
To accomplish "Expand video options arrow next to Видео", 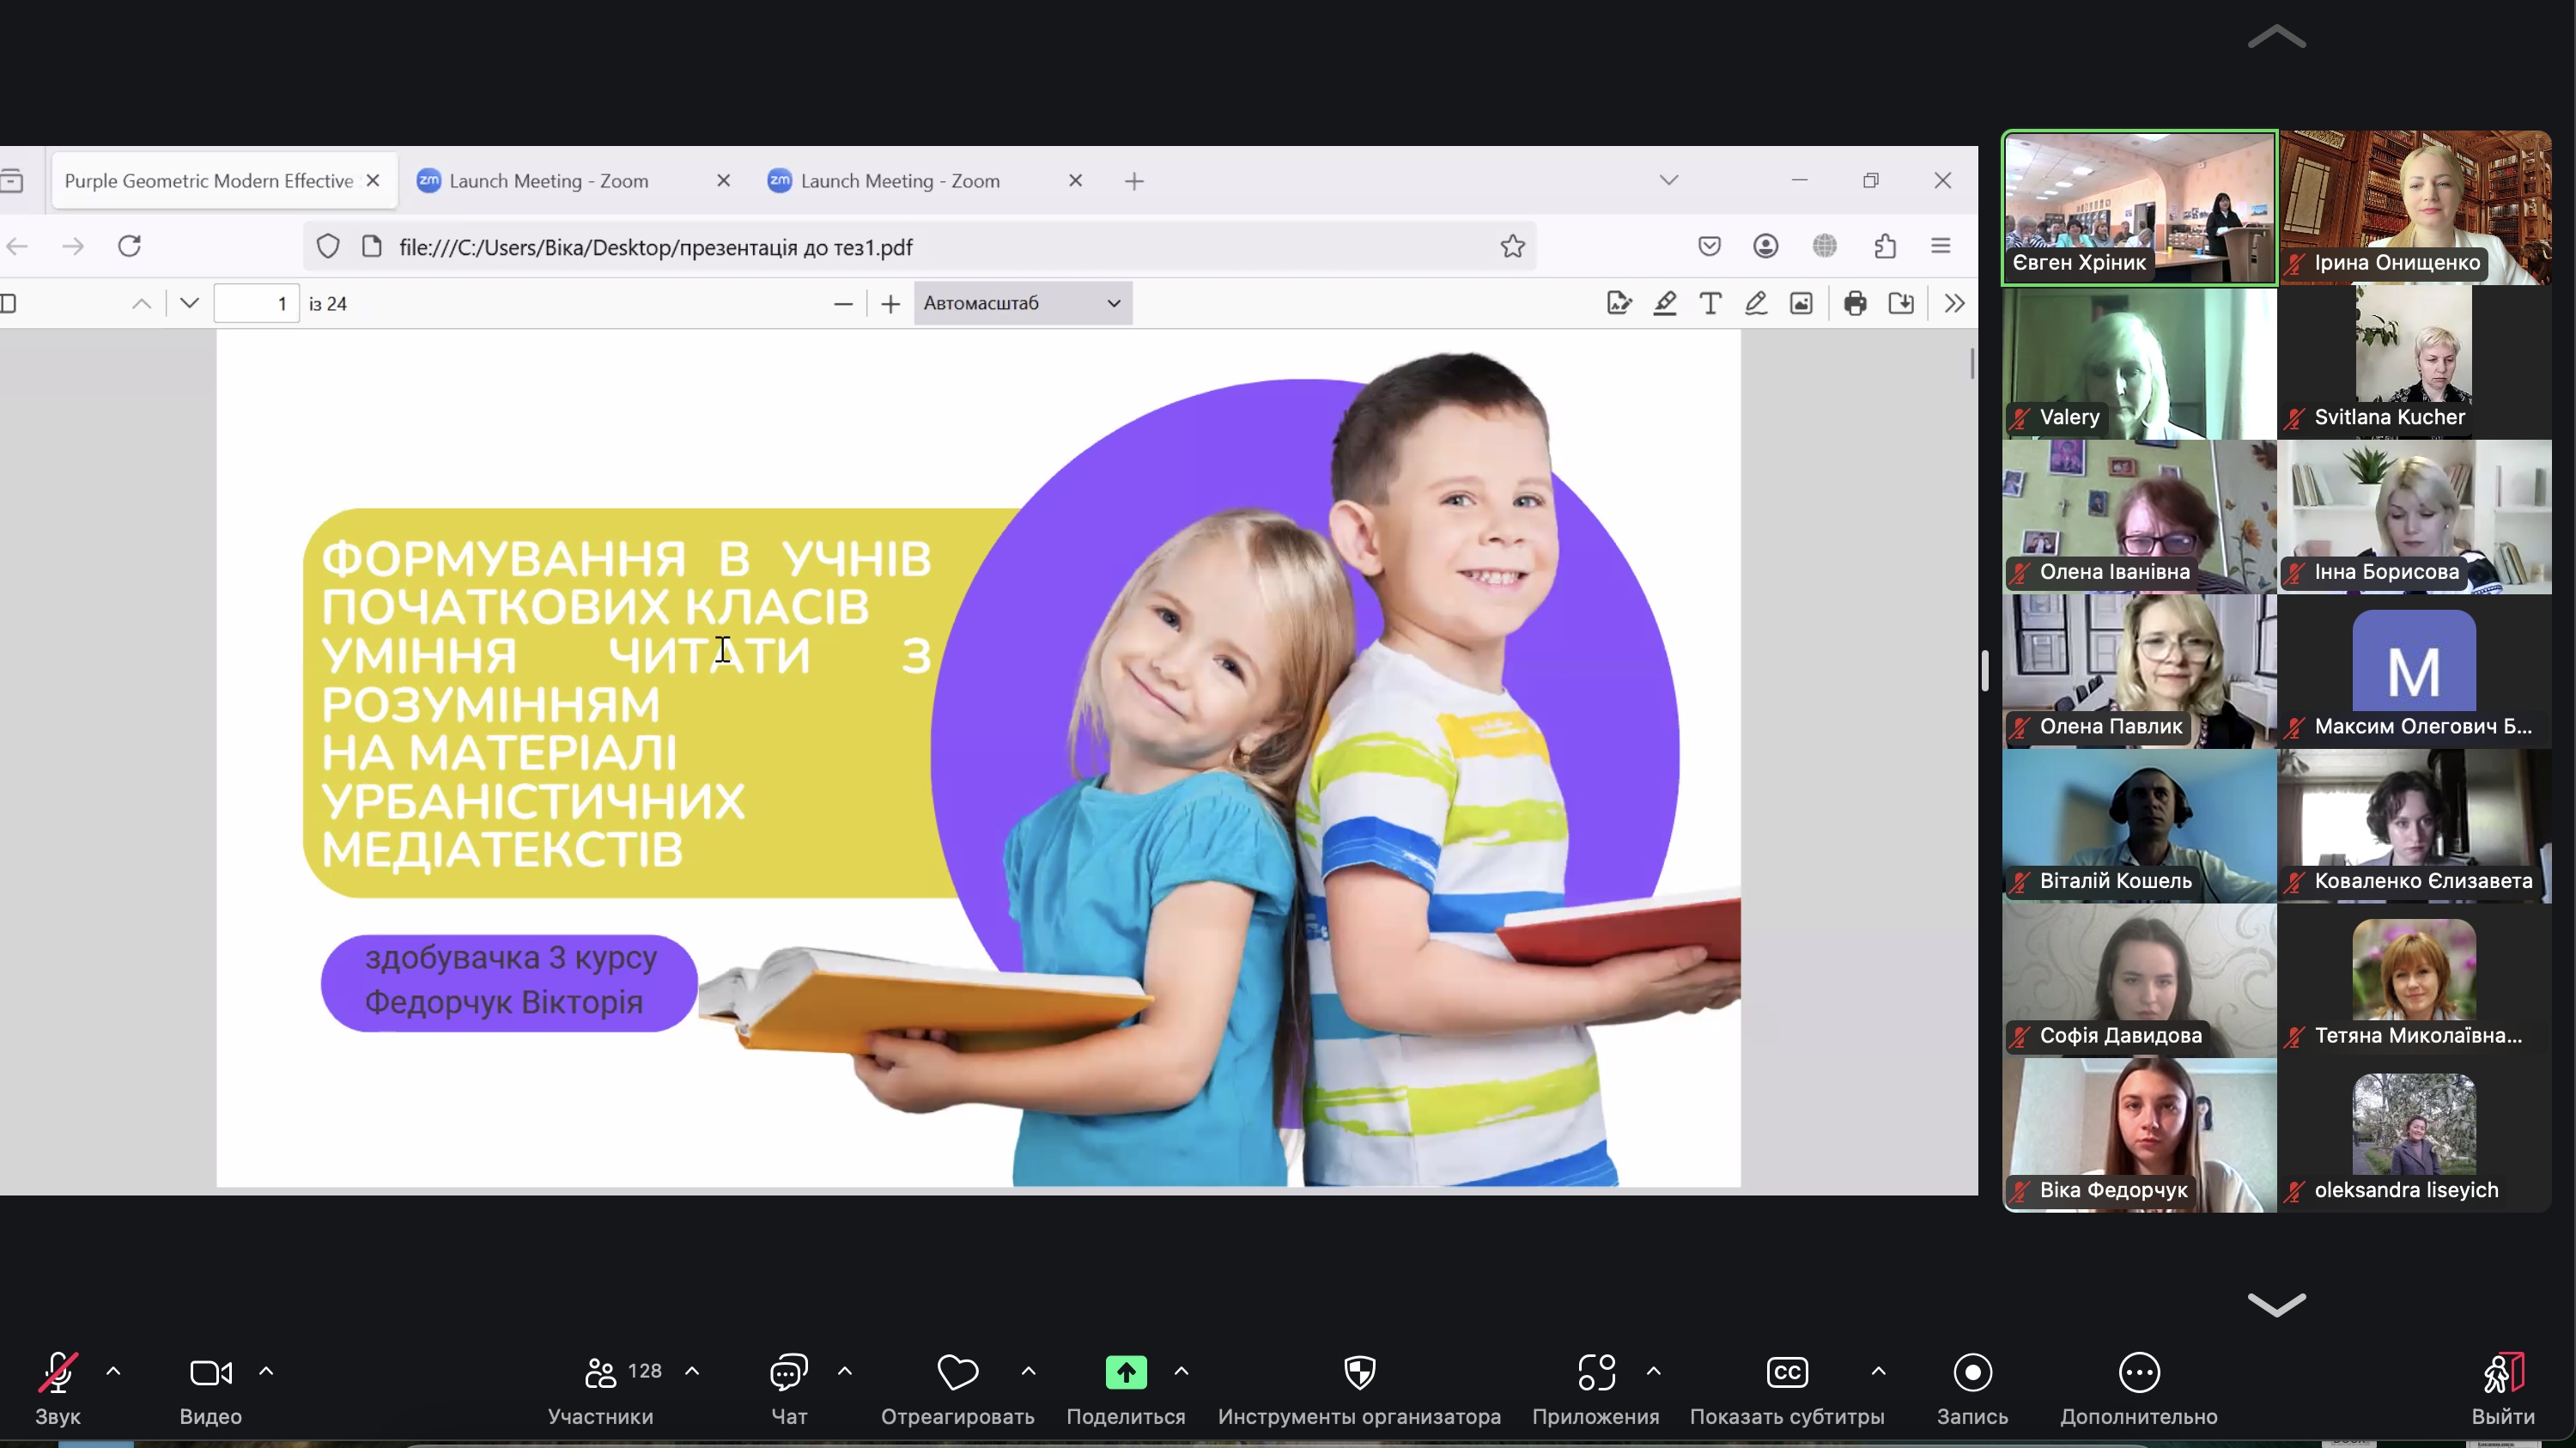I will click(x=266, y=1371).
